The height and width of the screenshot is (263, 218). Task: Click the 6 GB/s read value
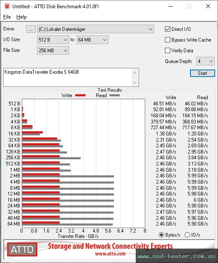click(201, 200)
